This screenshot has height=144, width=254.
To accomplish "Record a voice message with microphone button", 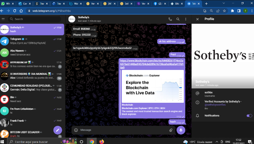I will coord(181,130).
